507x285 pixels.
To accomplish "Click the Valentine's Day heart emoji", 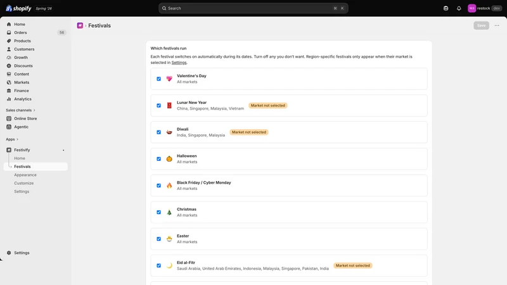I will [169, 79].
